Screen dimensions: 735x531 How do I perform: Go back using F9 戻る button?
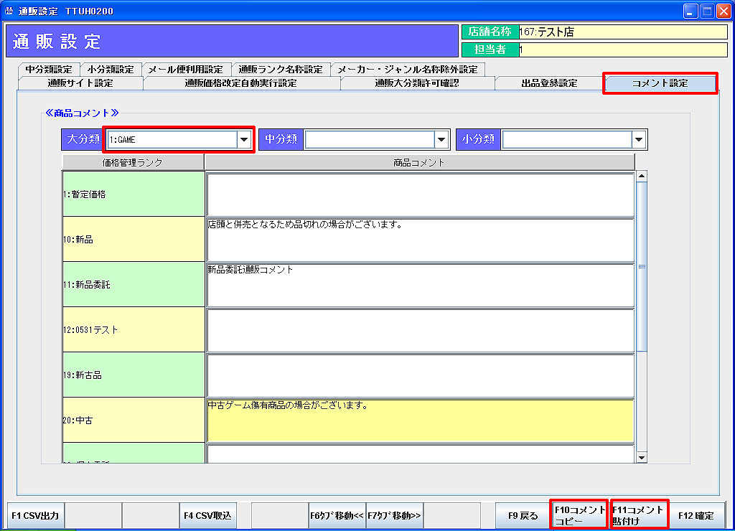click(523, 515)
